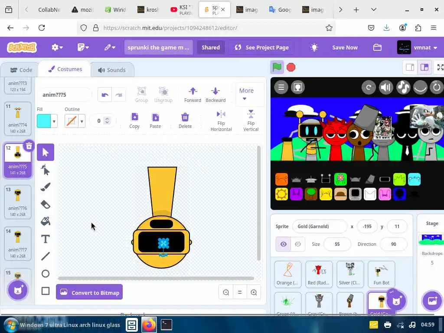Click Convert to Bitmap button
Viewport: 444px width, 333px height.
(89, 292)
